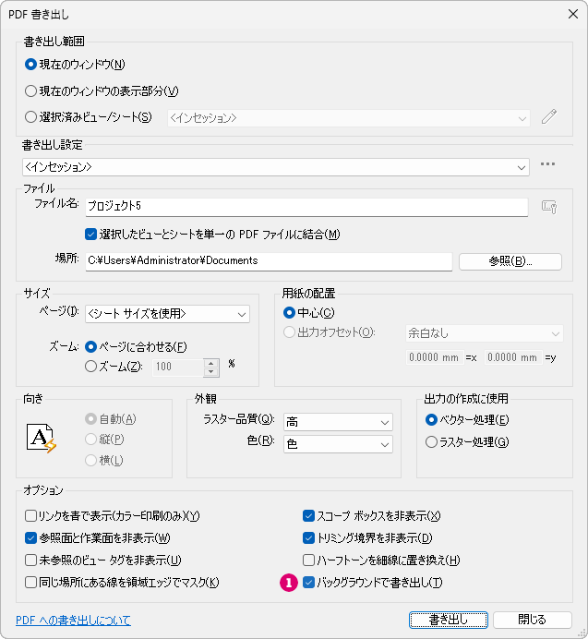Toggle the 単一の PDF ファイルに結合 checkbox
Screen dimensions: 588x639
90,234
